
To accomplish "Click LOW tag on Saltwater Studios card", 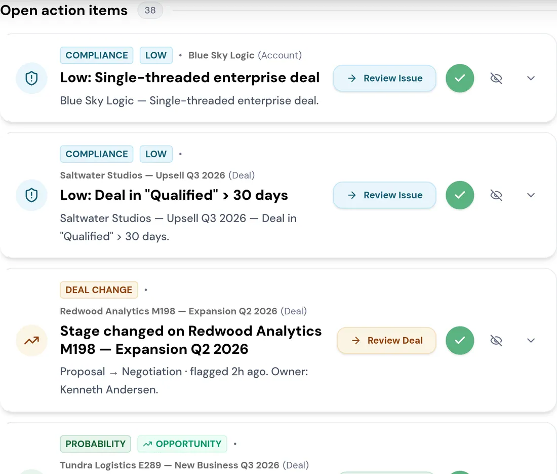I will (156, 154).
